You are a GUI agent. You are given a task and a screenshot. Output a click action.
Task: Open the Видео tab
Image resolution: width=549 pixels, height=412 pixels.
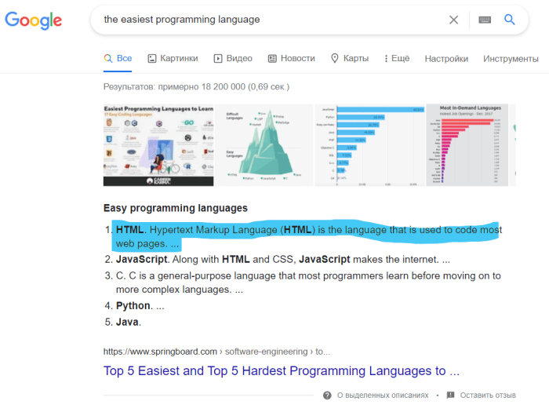(233, 59)
